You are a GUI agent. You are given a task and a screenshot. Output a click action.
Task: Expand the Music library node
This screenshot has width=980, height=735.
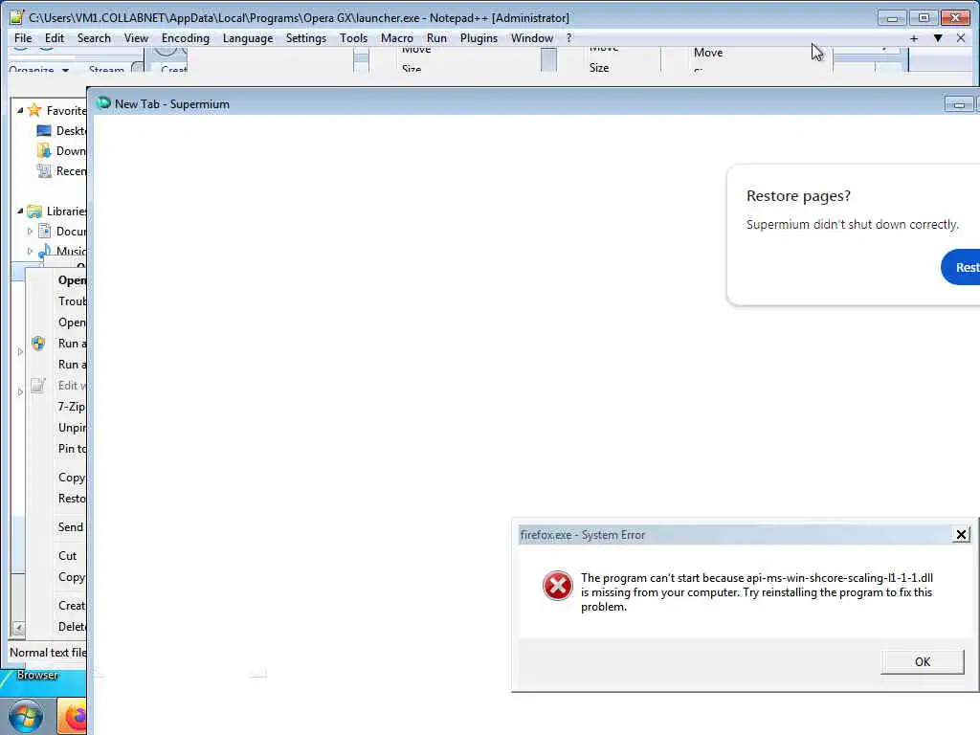[x=30, y=252]
